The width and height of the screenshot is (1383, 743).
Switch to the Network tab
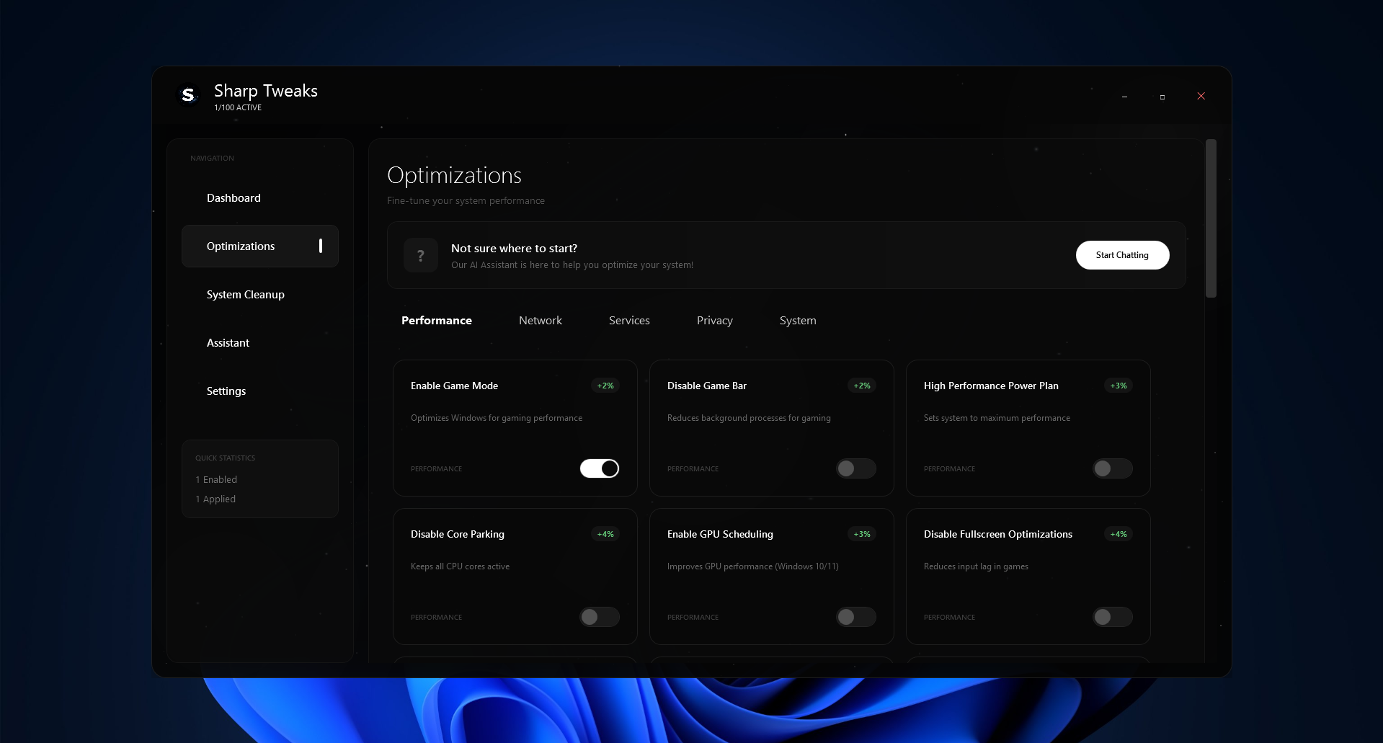pos(540,320)
